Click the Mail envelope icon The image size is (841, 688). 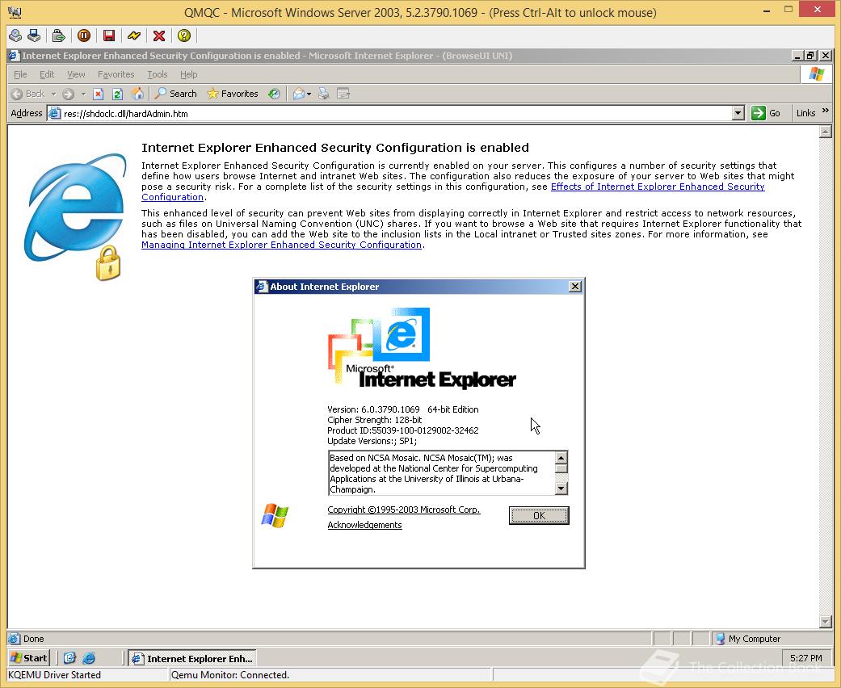click(x=299, y=94)
